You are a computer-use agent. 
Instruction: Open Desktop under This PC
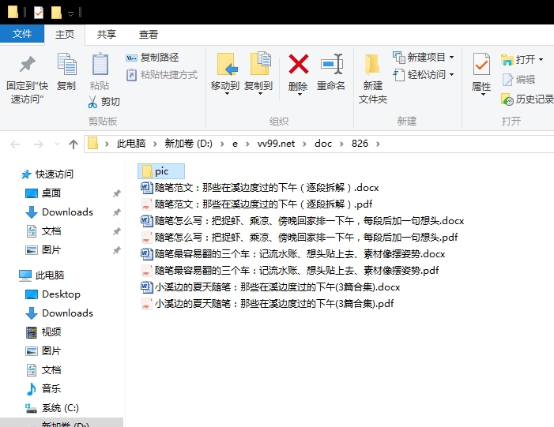53,294
